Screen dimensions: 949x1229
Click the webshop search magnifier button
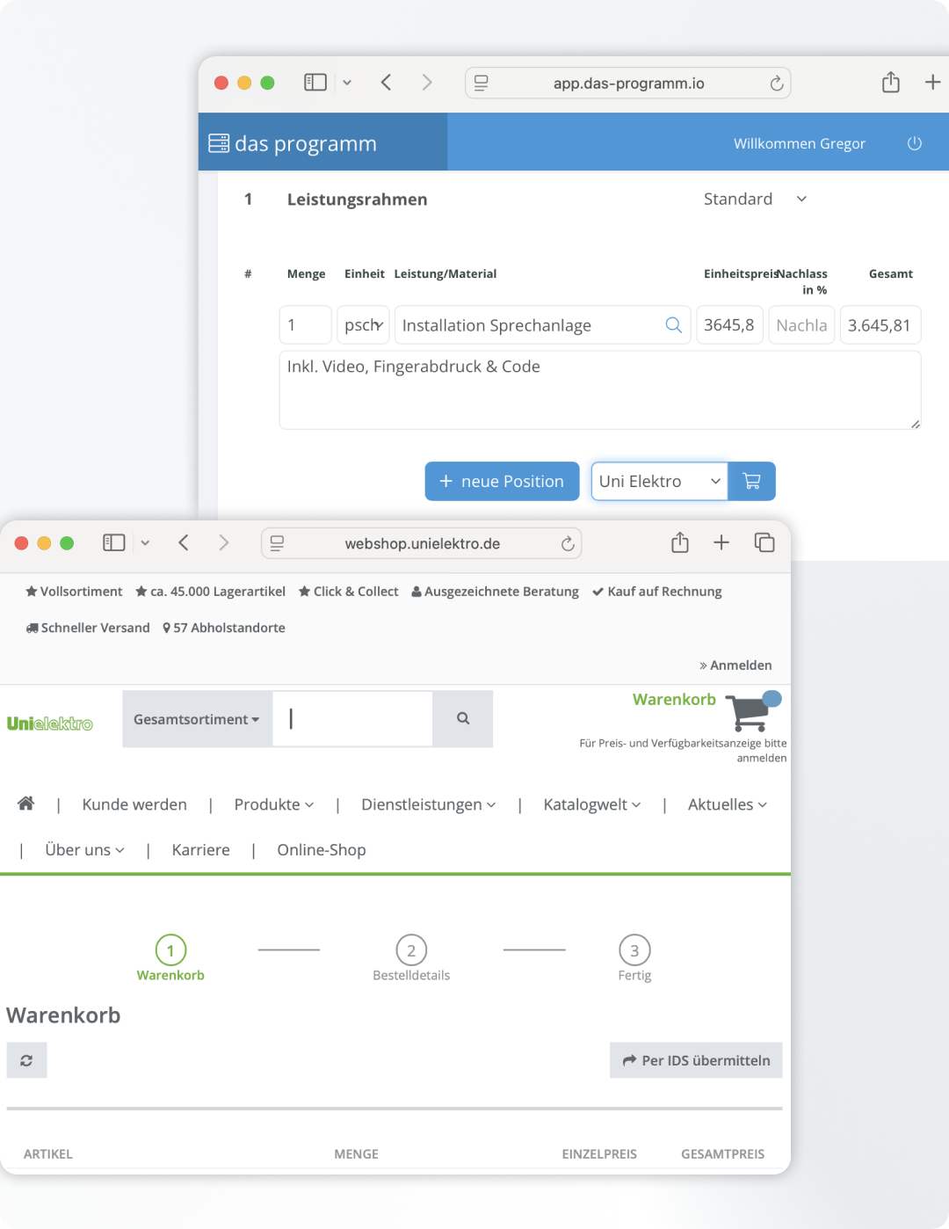(x=463, y=719)
